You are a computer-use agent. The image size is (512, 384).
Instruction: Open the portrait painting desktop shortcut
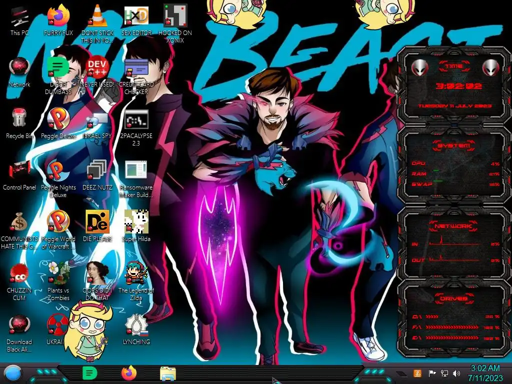coord(97,281)
